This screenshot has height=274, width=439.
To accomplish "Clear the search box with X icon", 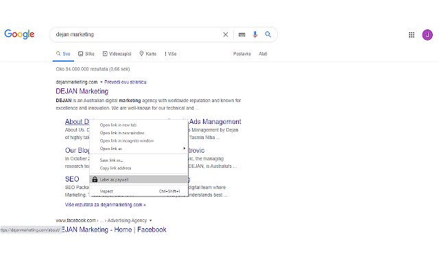I will 226,35.
